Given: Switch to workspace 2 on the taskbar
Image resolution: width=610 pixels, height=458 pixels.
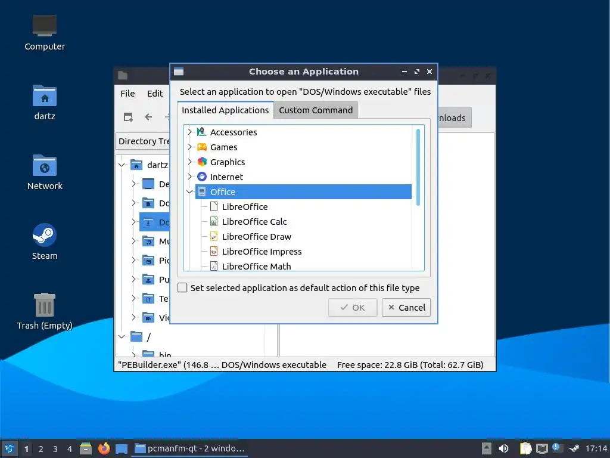Looking at the screenshot, I should pos(41,449).
